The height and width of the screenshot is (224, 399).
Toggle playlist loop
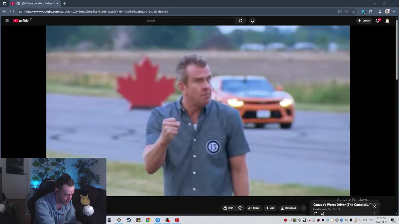coord(315,214)
